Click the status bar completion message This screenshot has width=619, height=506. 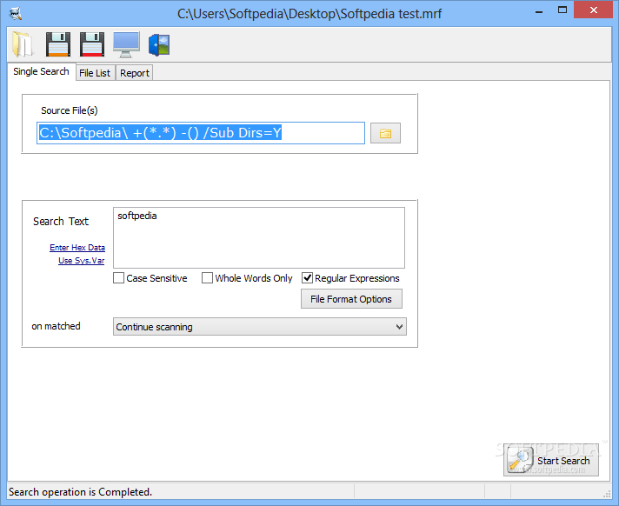click(81, 492)
